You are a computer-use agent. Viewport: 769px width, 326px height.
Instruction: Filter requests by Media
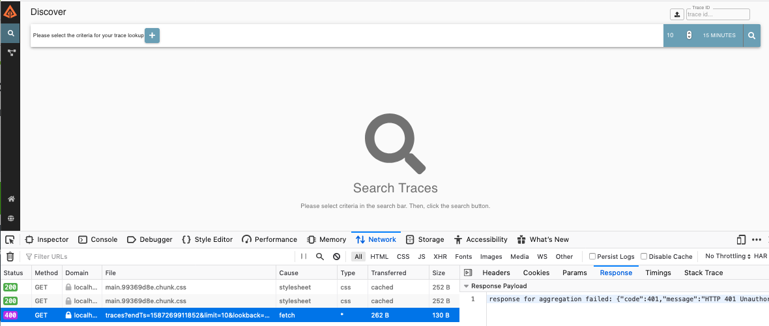pos(519,256)
